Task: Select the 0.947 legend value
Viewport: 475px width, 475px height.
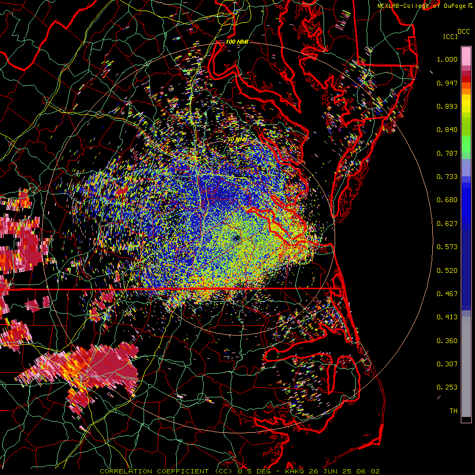Action: 447,83
